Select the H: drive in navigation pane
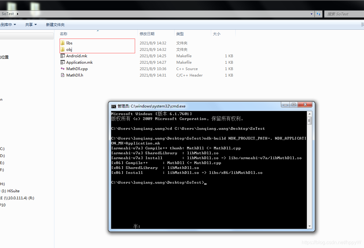Viewport: 364px width, 248px height. click(x=2, y=184)
